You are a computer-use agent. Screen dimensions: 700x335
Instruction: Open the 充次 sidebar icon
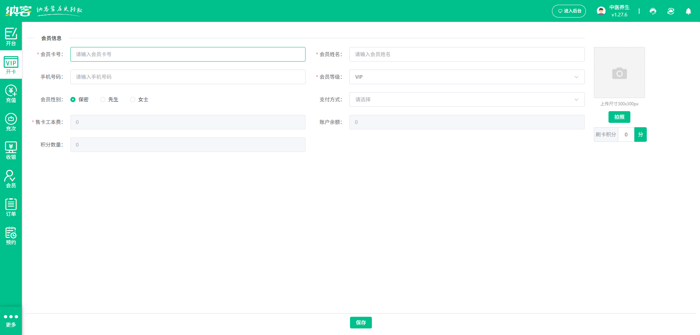click(x=11, y=122)
